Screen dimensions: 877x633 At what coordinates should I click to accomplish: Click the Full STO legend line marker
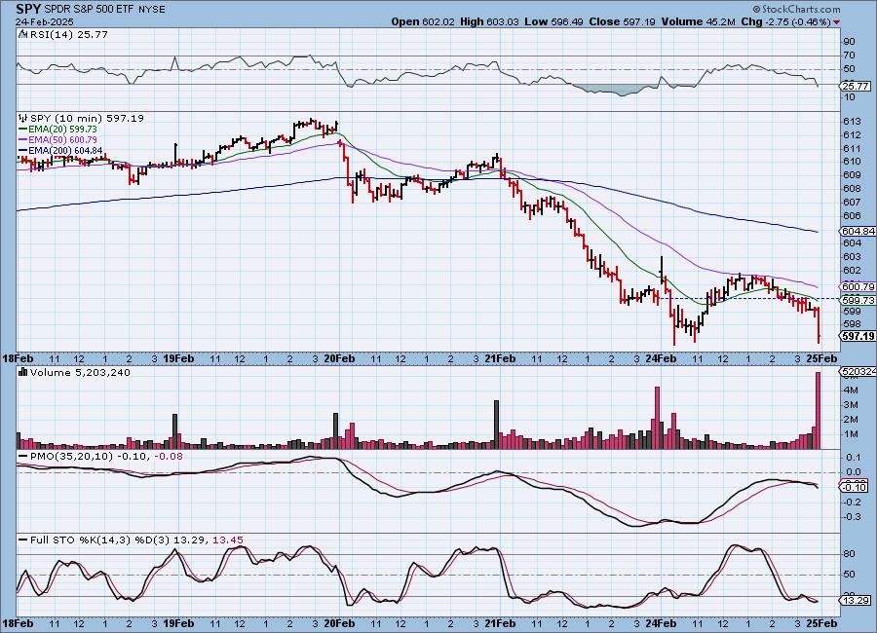tap(23, 540)
